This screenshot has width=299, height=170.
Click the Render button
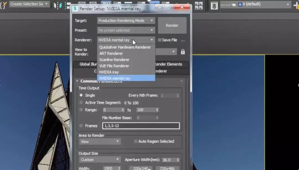(172, 26)
